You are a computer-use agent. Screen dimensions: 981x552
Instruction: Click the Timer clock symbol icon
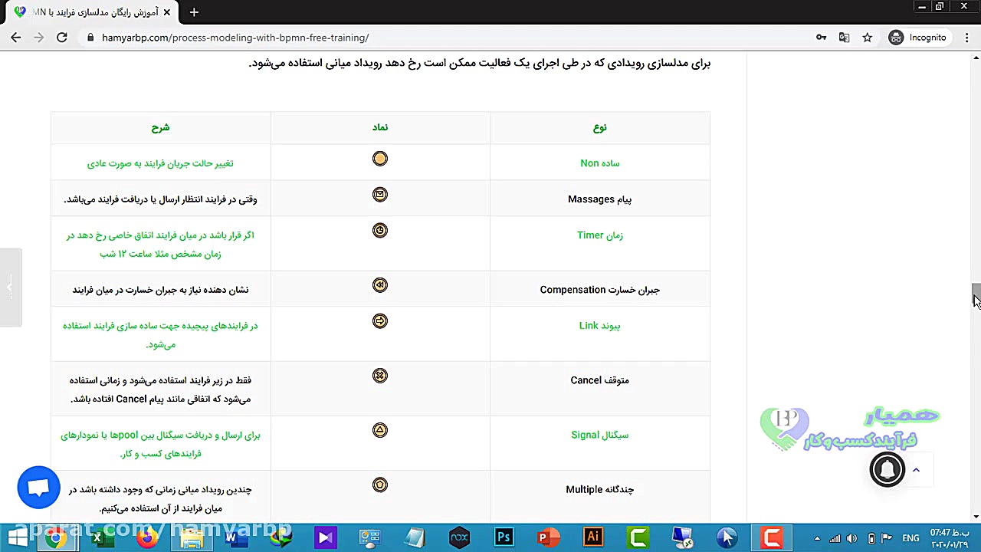pos(380,231)
